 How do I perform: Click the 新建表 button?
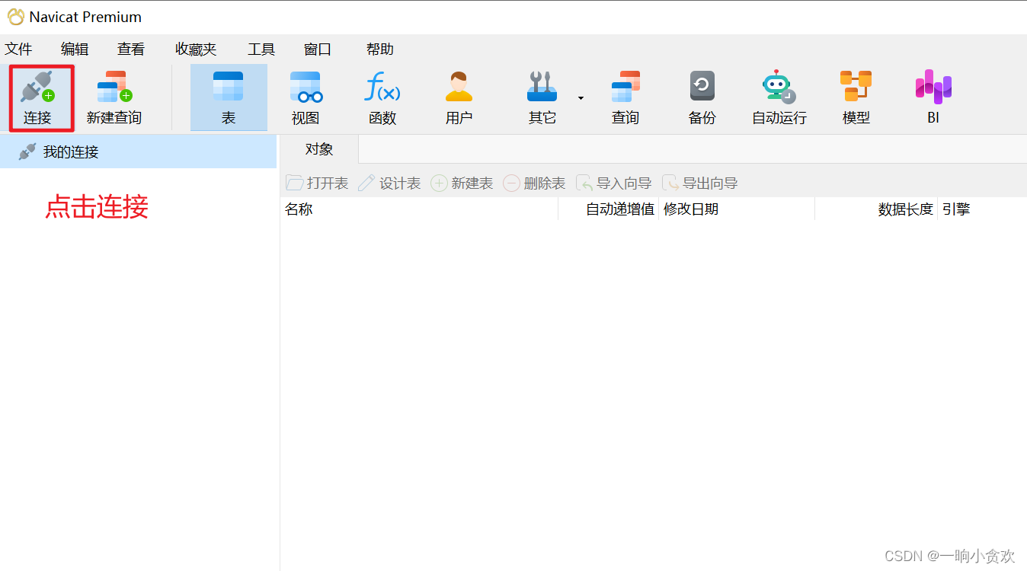(x=462, y=183)
